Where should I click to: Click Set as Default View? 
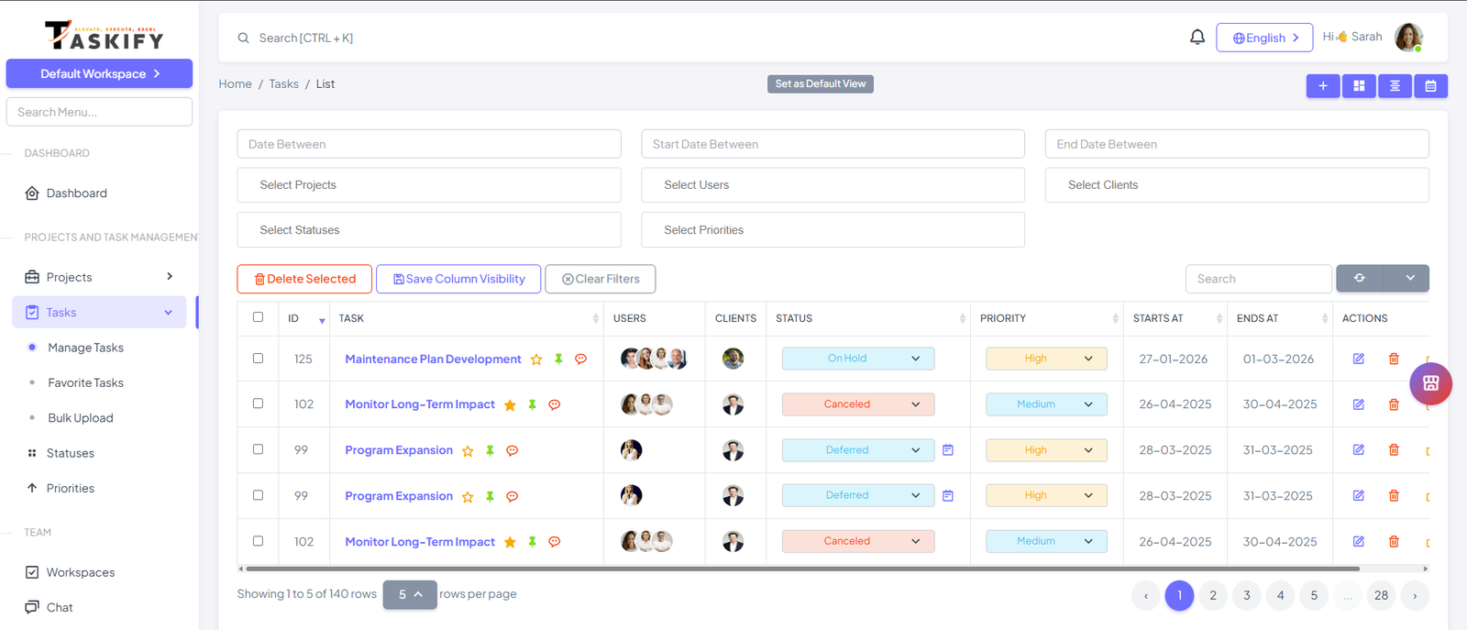[821, 84]
